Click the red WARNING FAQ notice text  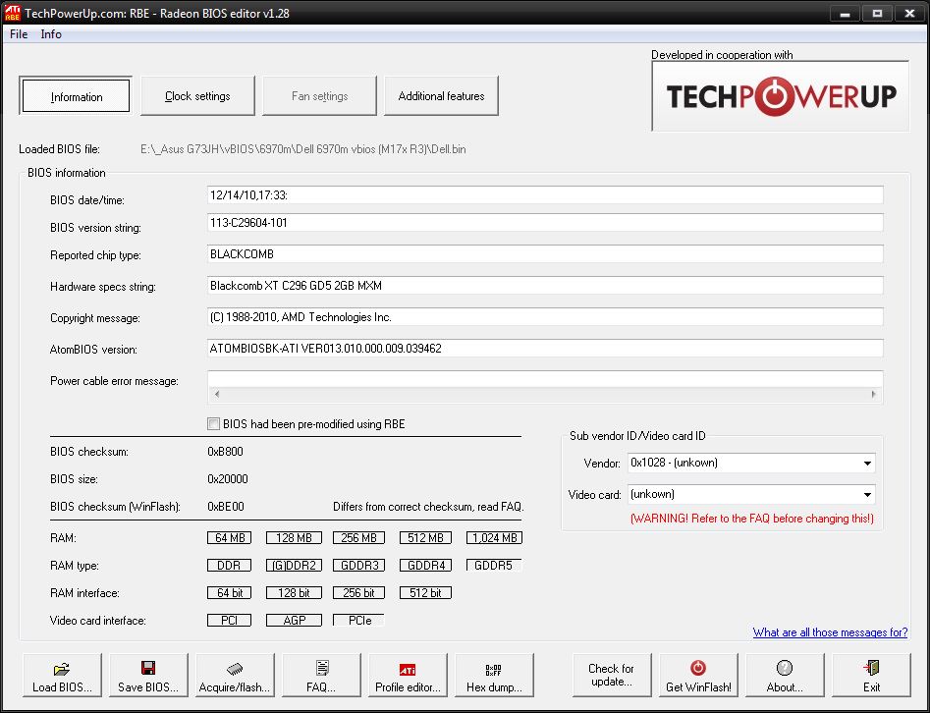752,519
